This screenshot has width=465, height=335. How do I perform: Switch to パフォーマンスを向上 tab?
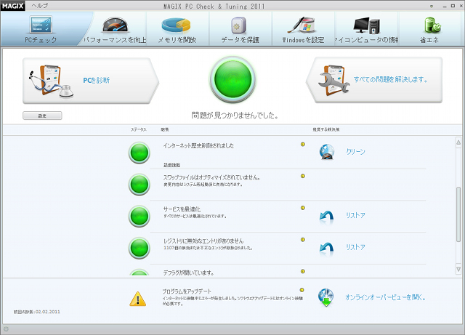[115, 29]
